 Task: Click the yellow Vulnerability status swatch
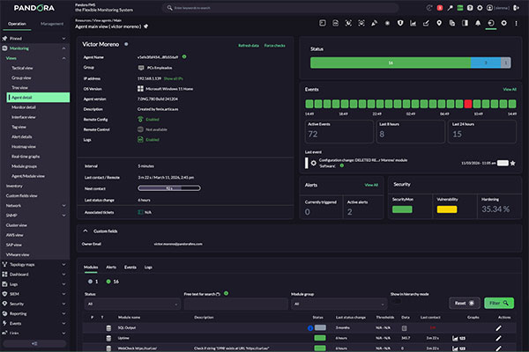point(447,209)
